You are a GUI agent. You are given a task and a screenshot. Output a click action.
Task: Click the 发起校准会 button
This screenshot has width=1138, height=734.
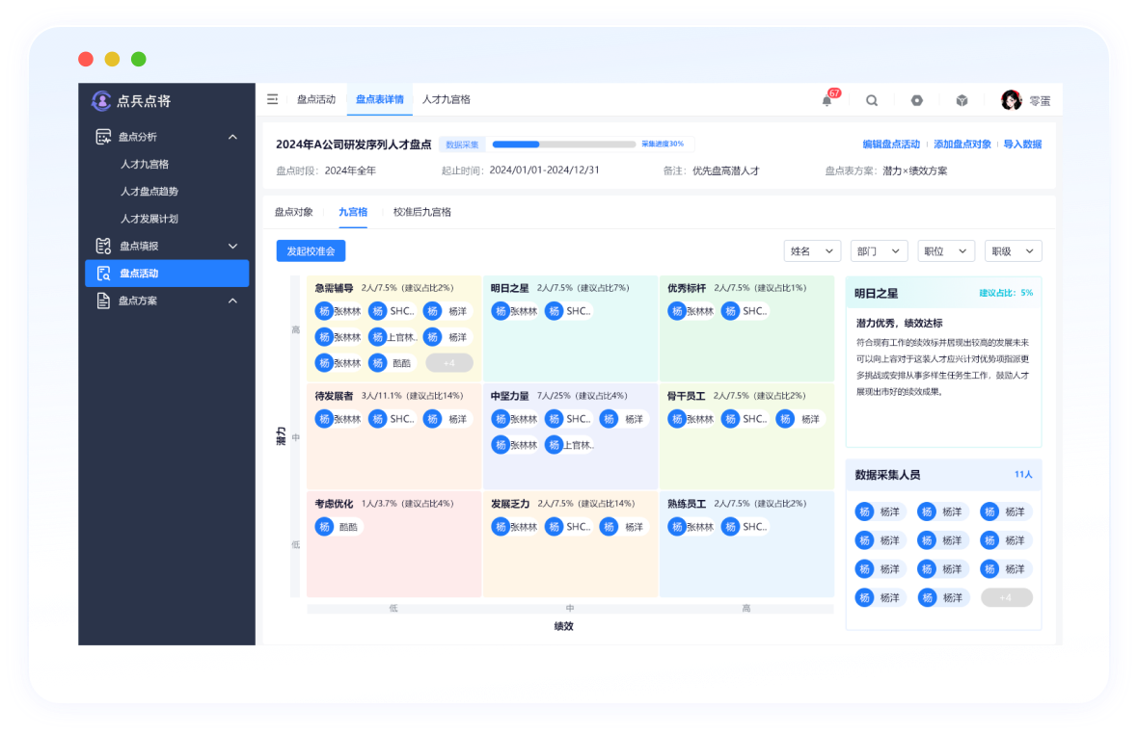(x=311, y=251)
